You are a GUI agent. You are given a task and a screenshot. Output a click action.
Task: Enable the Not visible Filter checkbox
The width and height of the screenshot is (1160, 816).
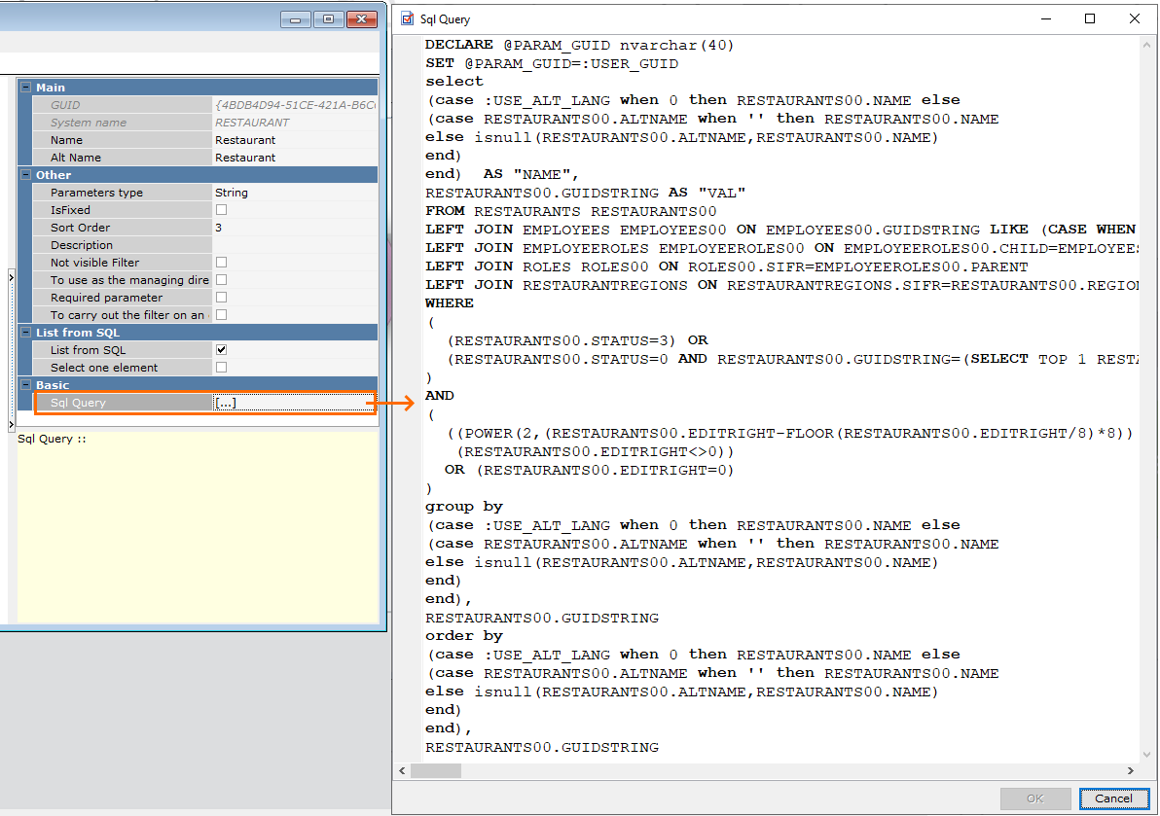click(221, 263)
